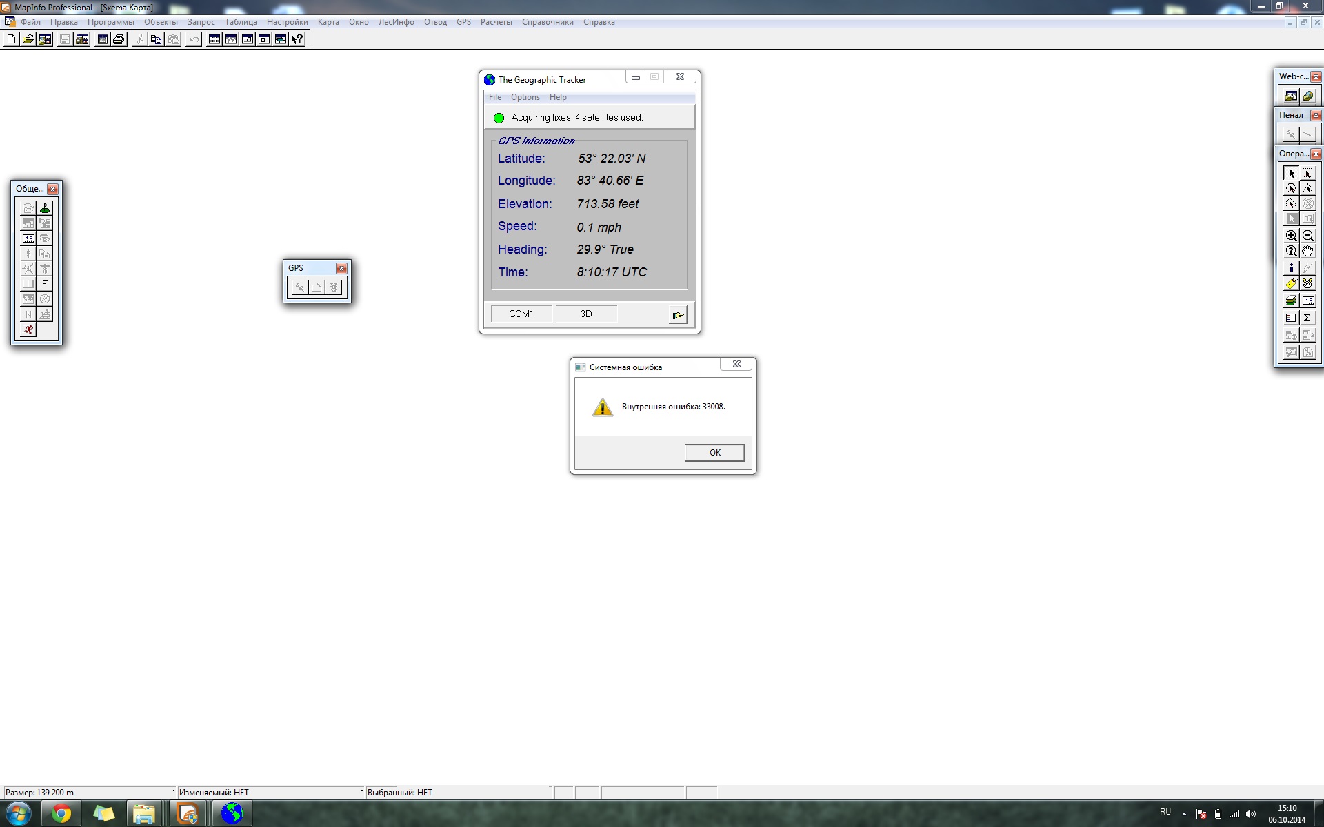The image size is (1324, 827).
Task: Select the Zoom-out magnifier tool
Action: tap(1307, 236)
